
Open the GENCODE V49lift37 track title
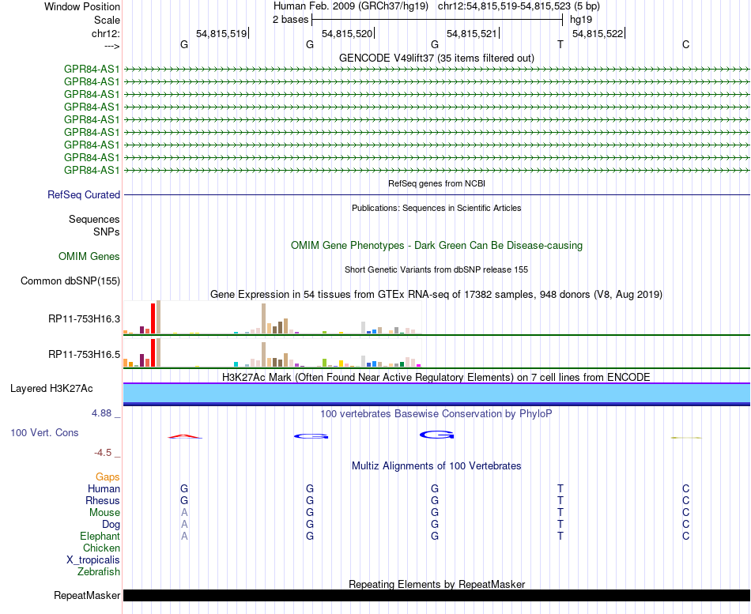click(436, 58)
